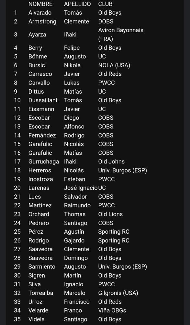
Task: Select the Orchard name cell
Action: point(39,214)
